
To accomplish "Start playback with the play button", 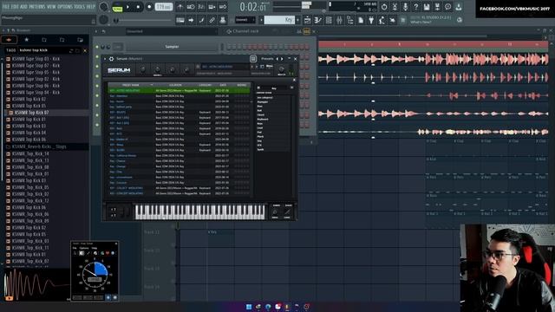I will [127, 7].
